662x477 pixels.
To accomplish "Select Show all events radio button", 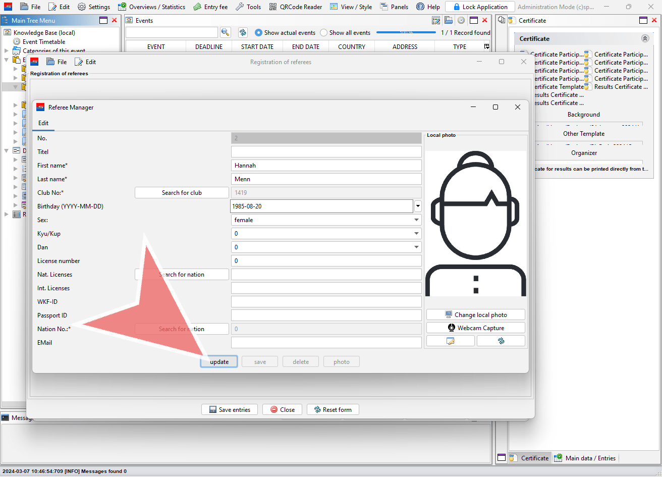I will click(x=345, y=32).
